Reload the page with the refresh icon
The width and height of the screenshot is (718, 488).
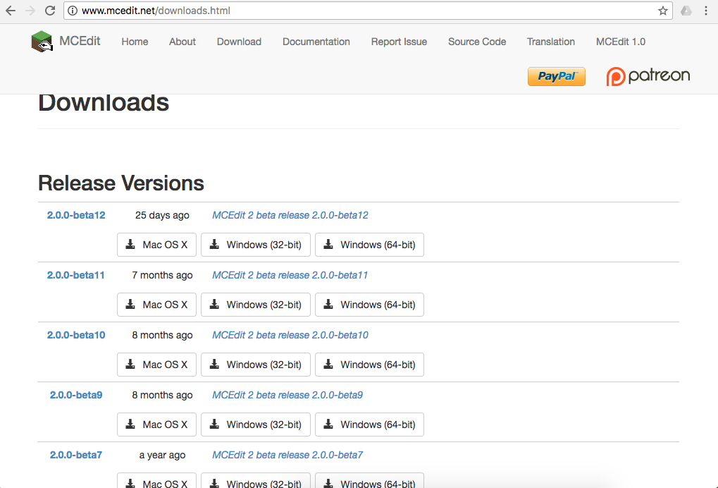tap(50, 11)
